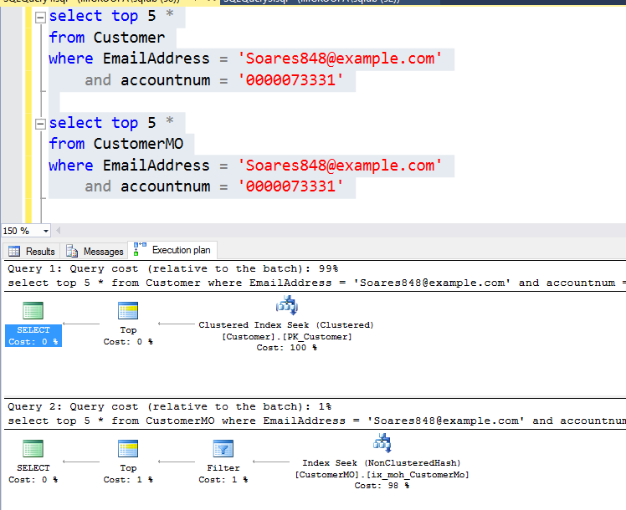Select the Clustered Index Seek operator icon

coord(286,306)
